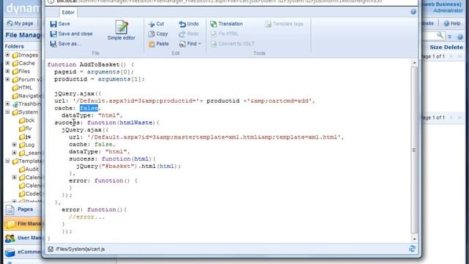The height and width of the screenshot is (264, 469).
Task: Copy the selected text
Action: tap(158, 34)
